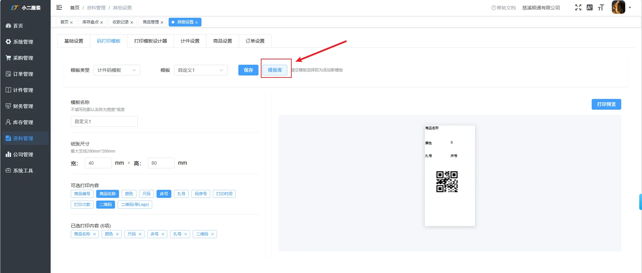Click the 保存 button
The width and height of the screenshot is (642, 273).
[x=248, y=70]
